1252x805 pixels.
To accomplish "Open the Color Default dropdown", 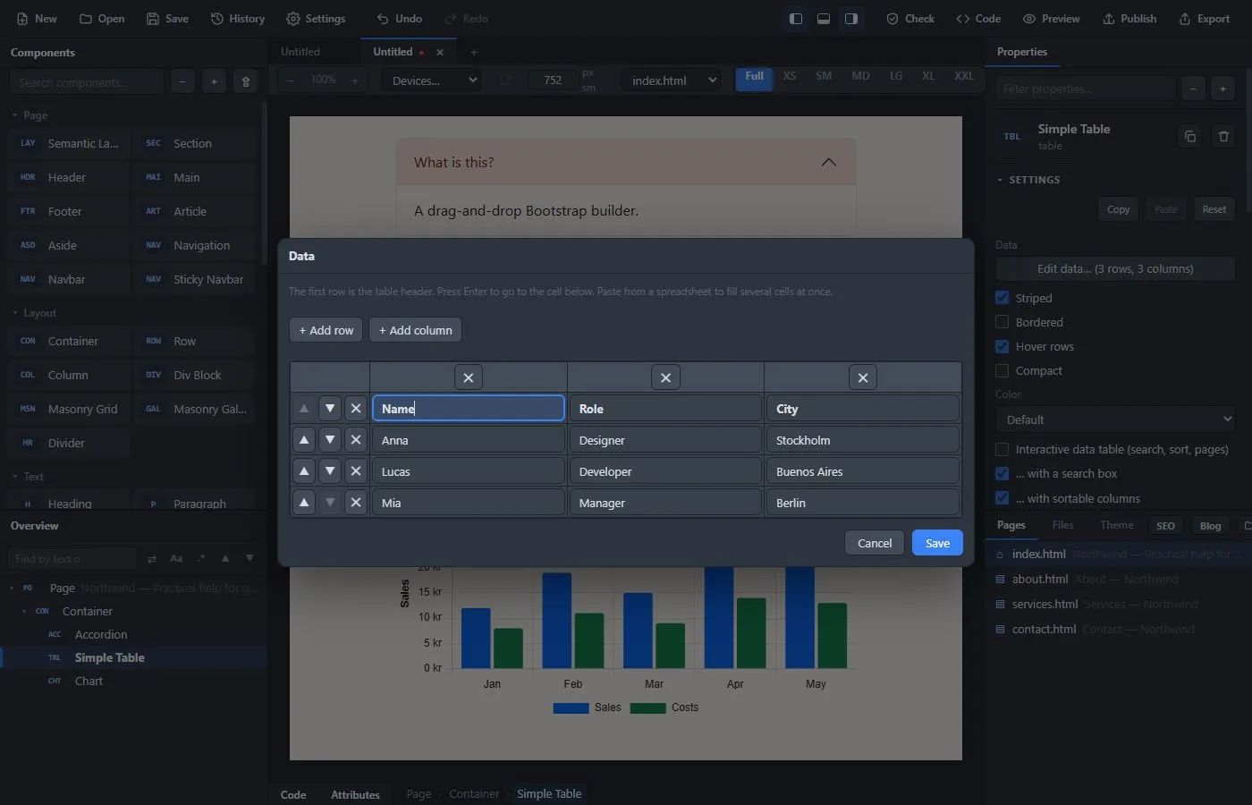I will [x=1115, y=419].
